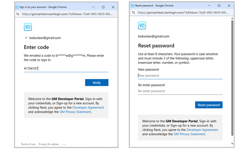Screen dimensions: 241x150
Task: Open Developer Agreement link in reset password window
Action: point(202,130)
